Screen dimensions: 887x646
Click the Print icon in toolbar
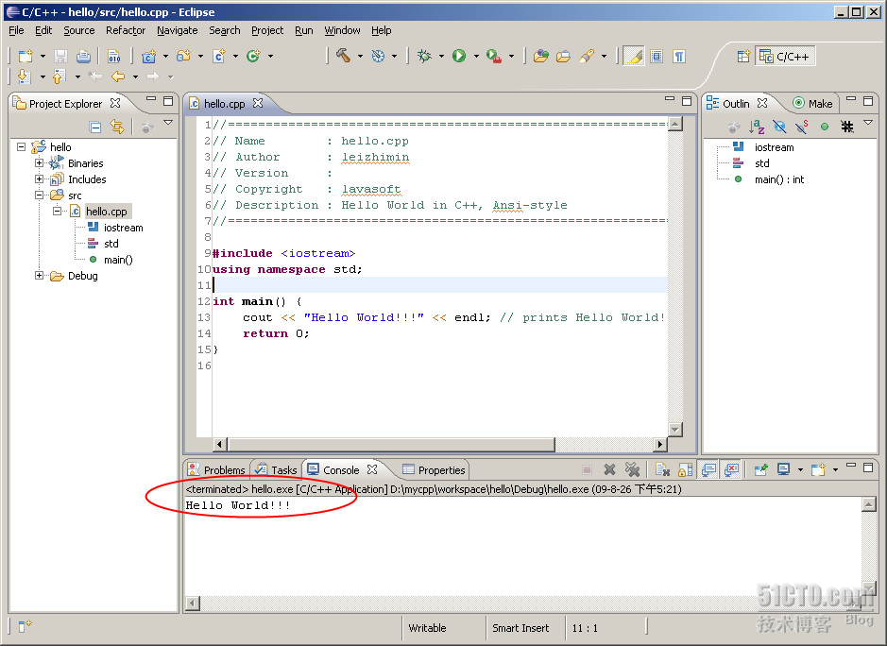coord(84,57)
